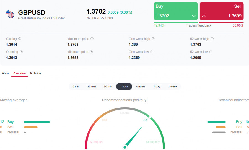Image resolution: width=249 pixels, height=150 pixels.
Task: Click the recommendations gauge needle
Action: click(133, 137)
